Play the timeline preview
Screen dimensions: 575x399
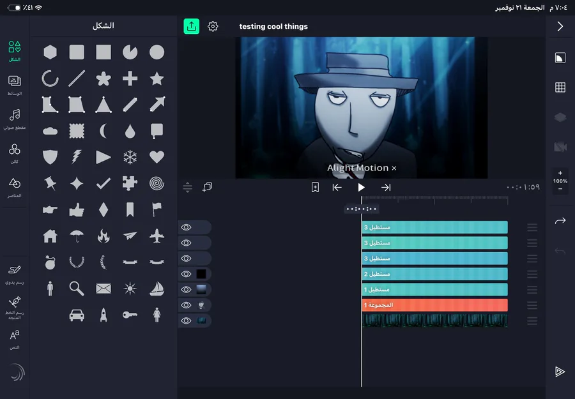click(x=361, y=187)
